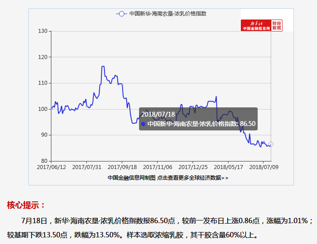Toggle the 中国新华·海南农垦·浓乳价格指数 legend series
This screenshot has width=317, height=244.
161,14
